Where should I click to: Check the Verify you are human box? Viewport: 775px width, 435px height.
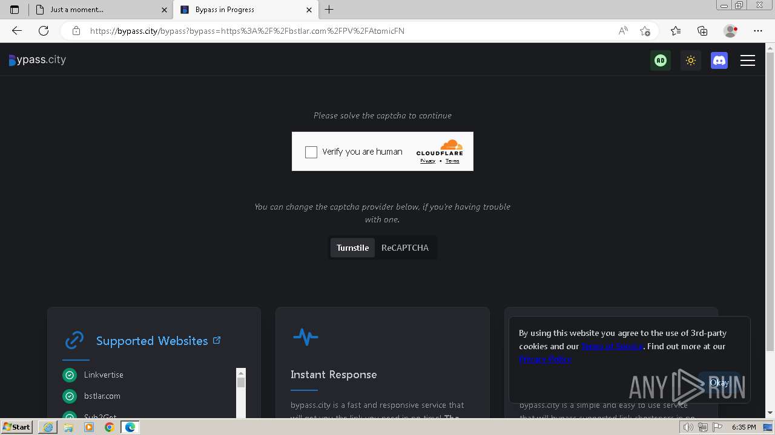tap(311, 152)
